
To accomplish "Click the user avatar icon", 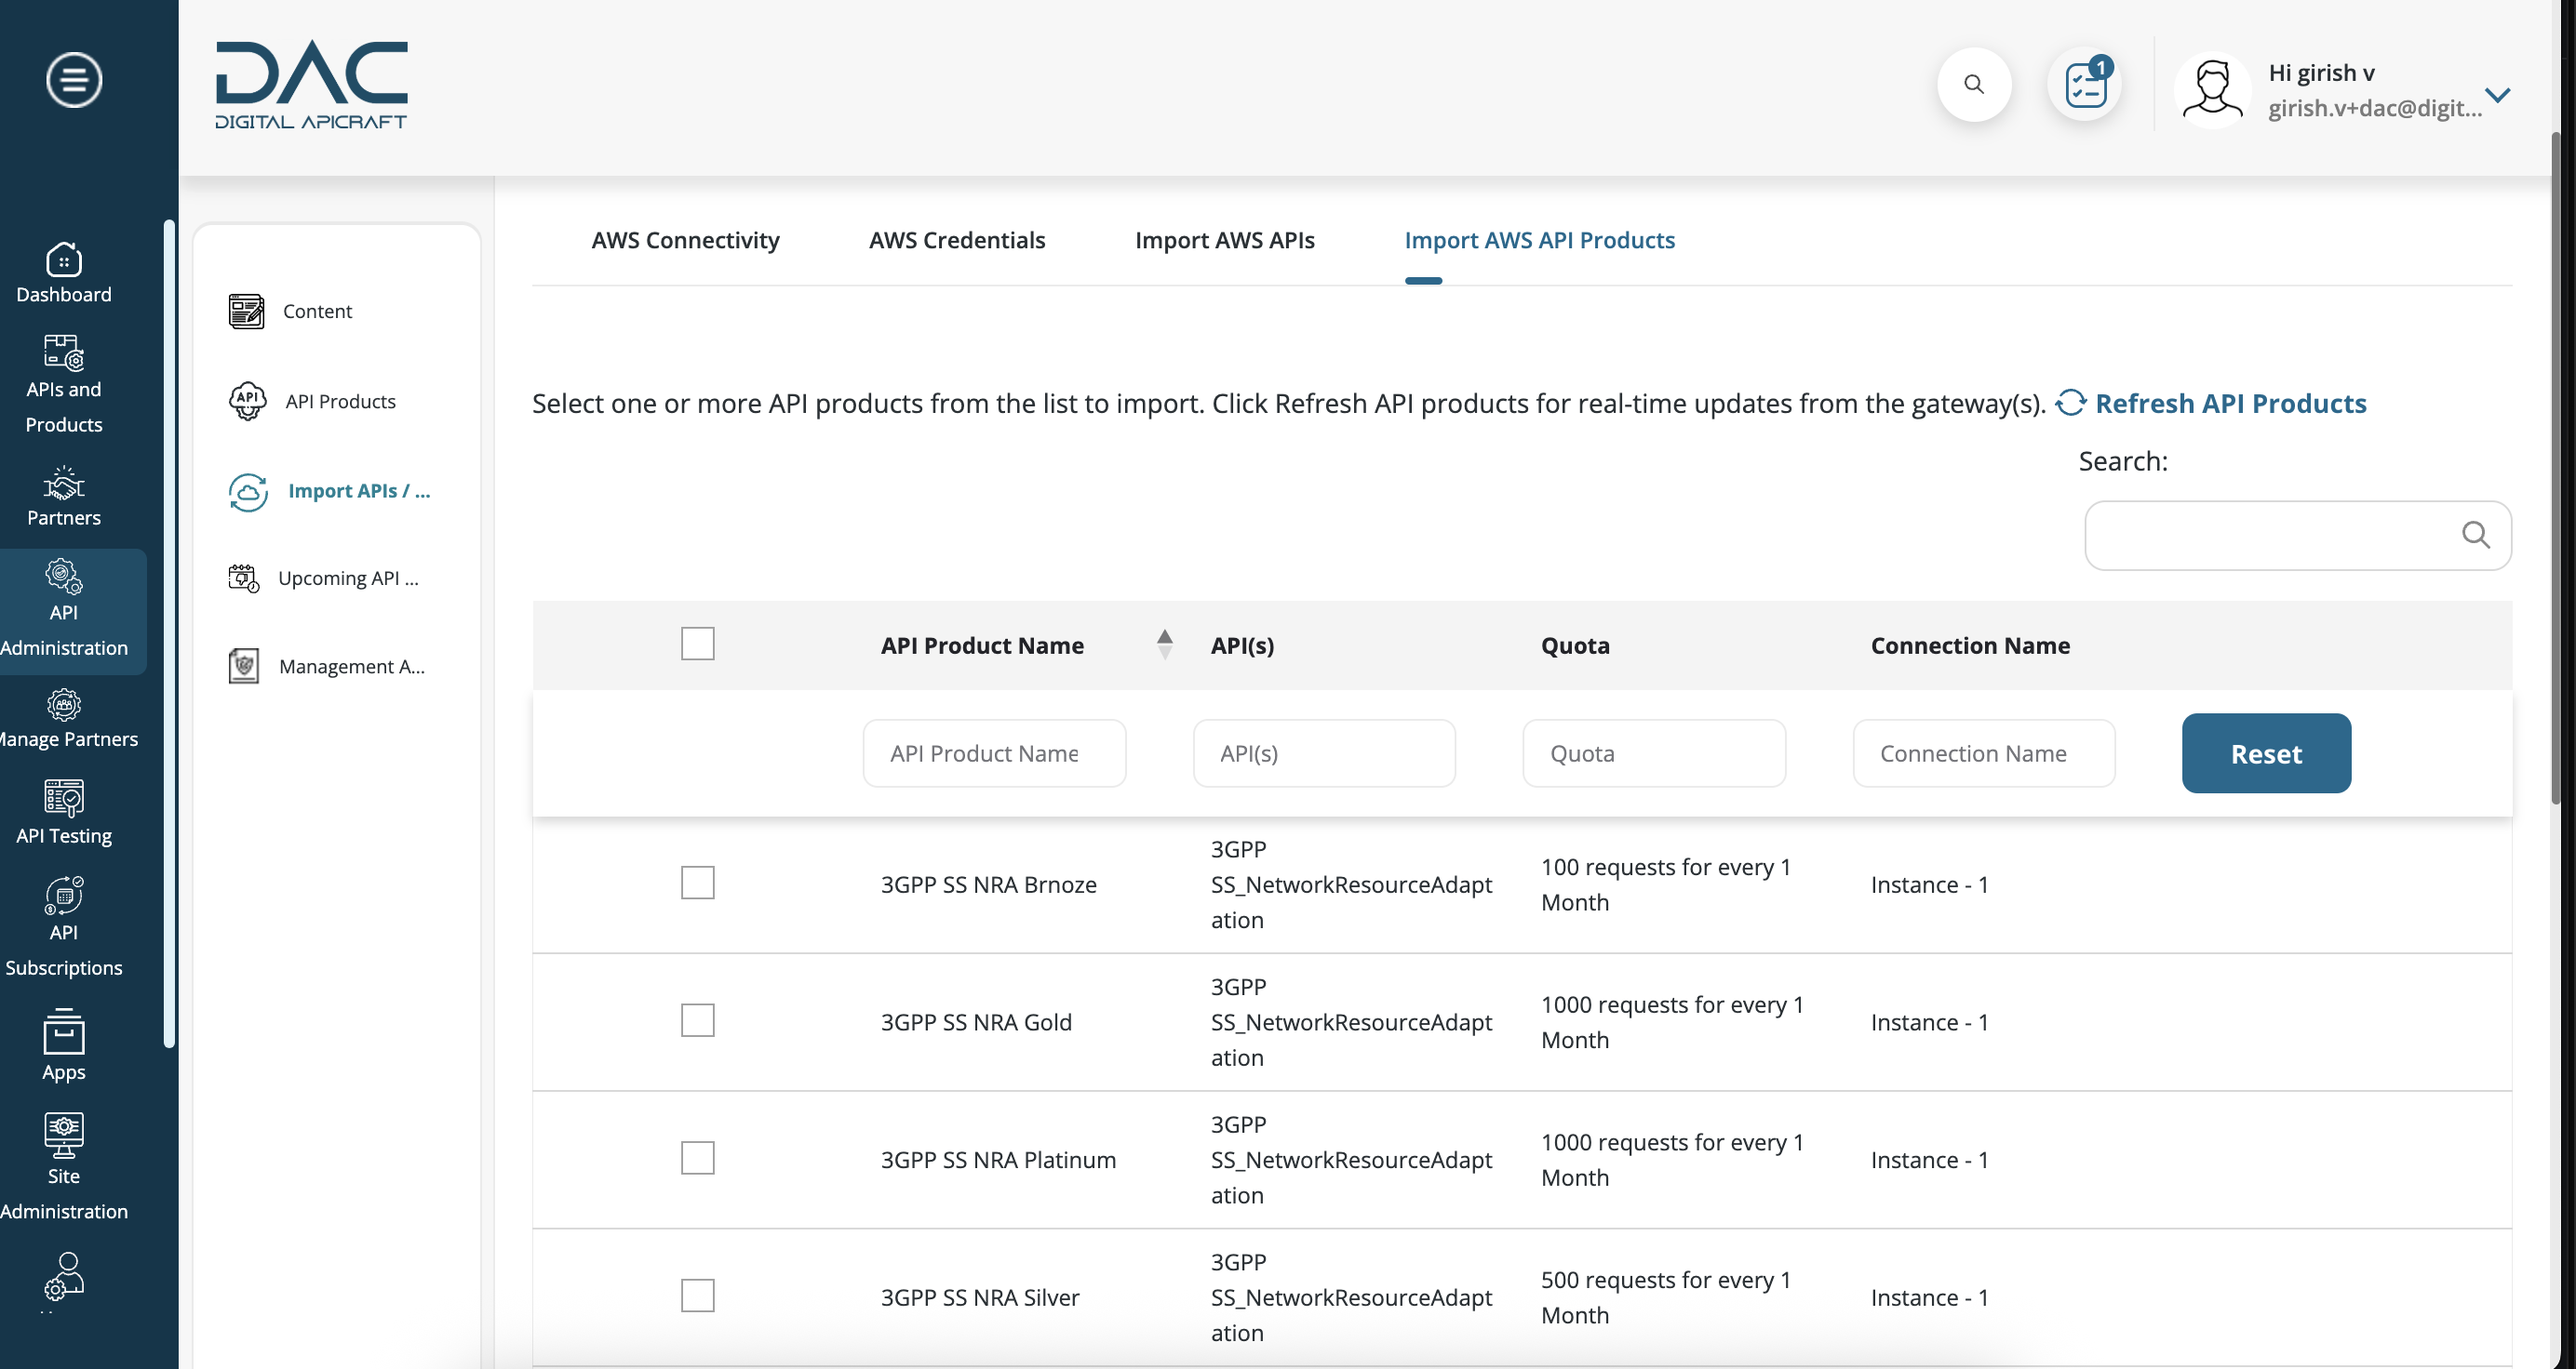I will (x=2212, y=90).
